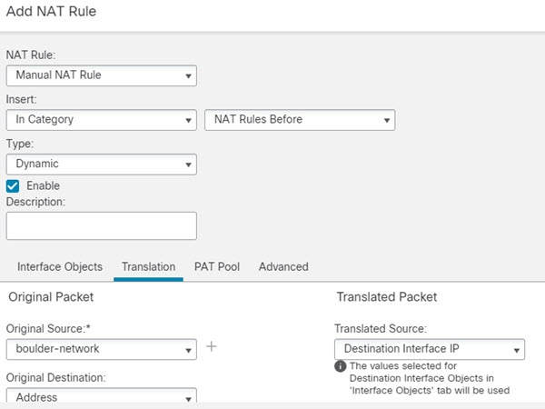Open the boulder-network Original Source dropdown
The width and height of the screenshot is (545, 409).
click(102, 349)
